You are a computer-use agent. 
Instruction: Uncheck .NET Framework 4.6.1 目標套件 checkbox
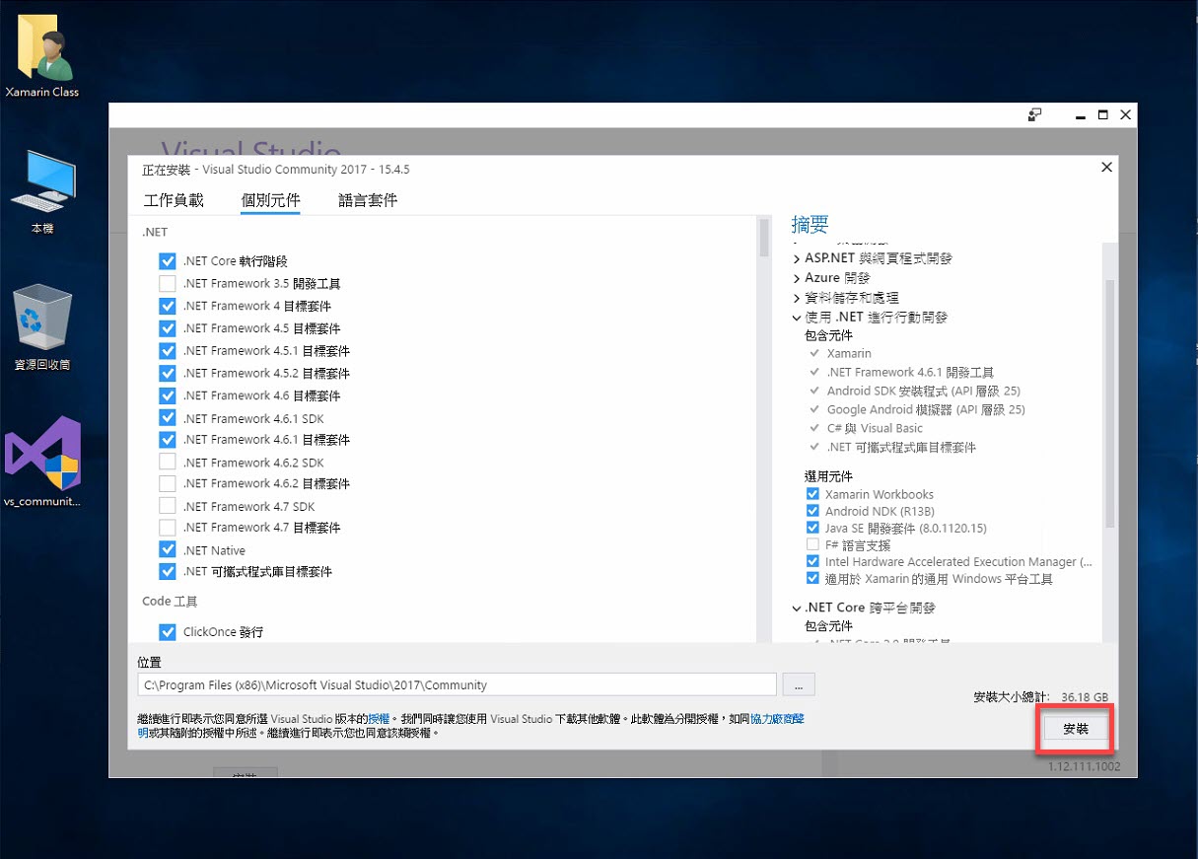coord(167,440)
